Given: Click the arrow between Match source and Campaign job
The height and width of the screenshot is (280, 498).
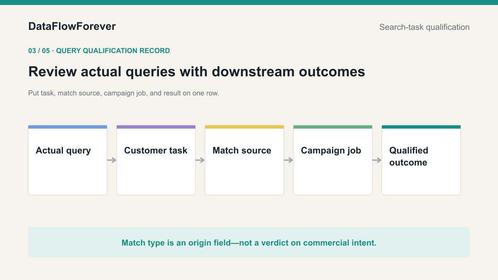Looking at the screenshot, I should pos(288,160).
